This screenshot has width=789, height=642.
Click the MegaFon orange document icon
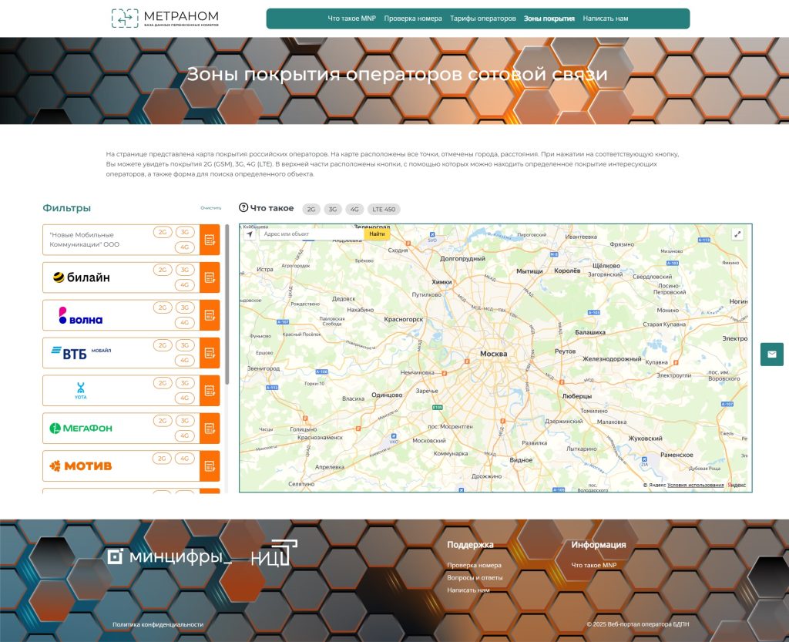(x=210, y=429)
